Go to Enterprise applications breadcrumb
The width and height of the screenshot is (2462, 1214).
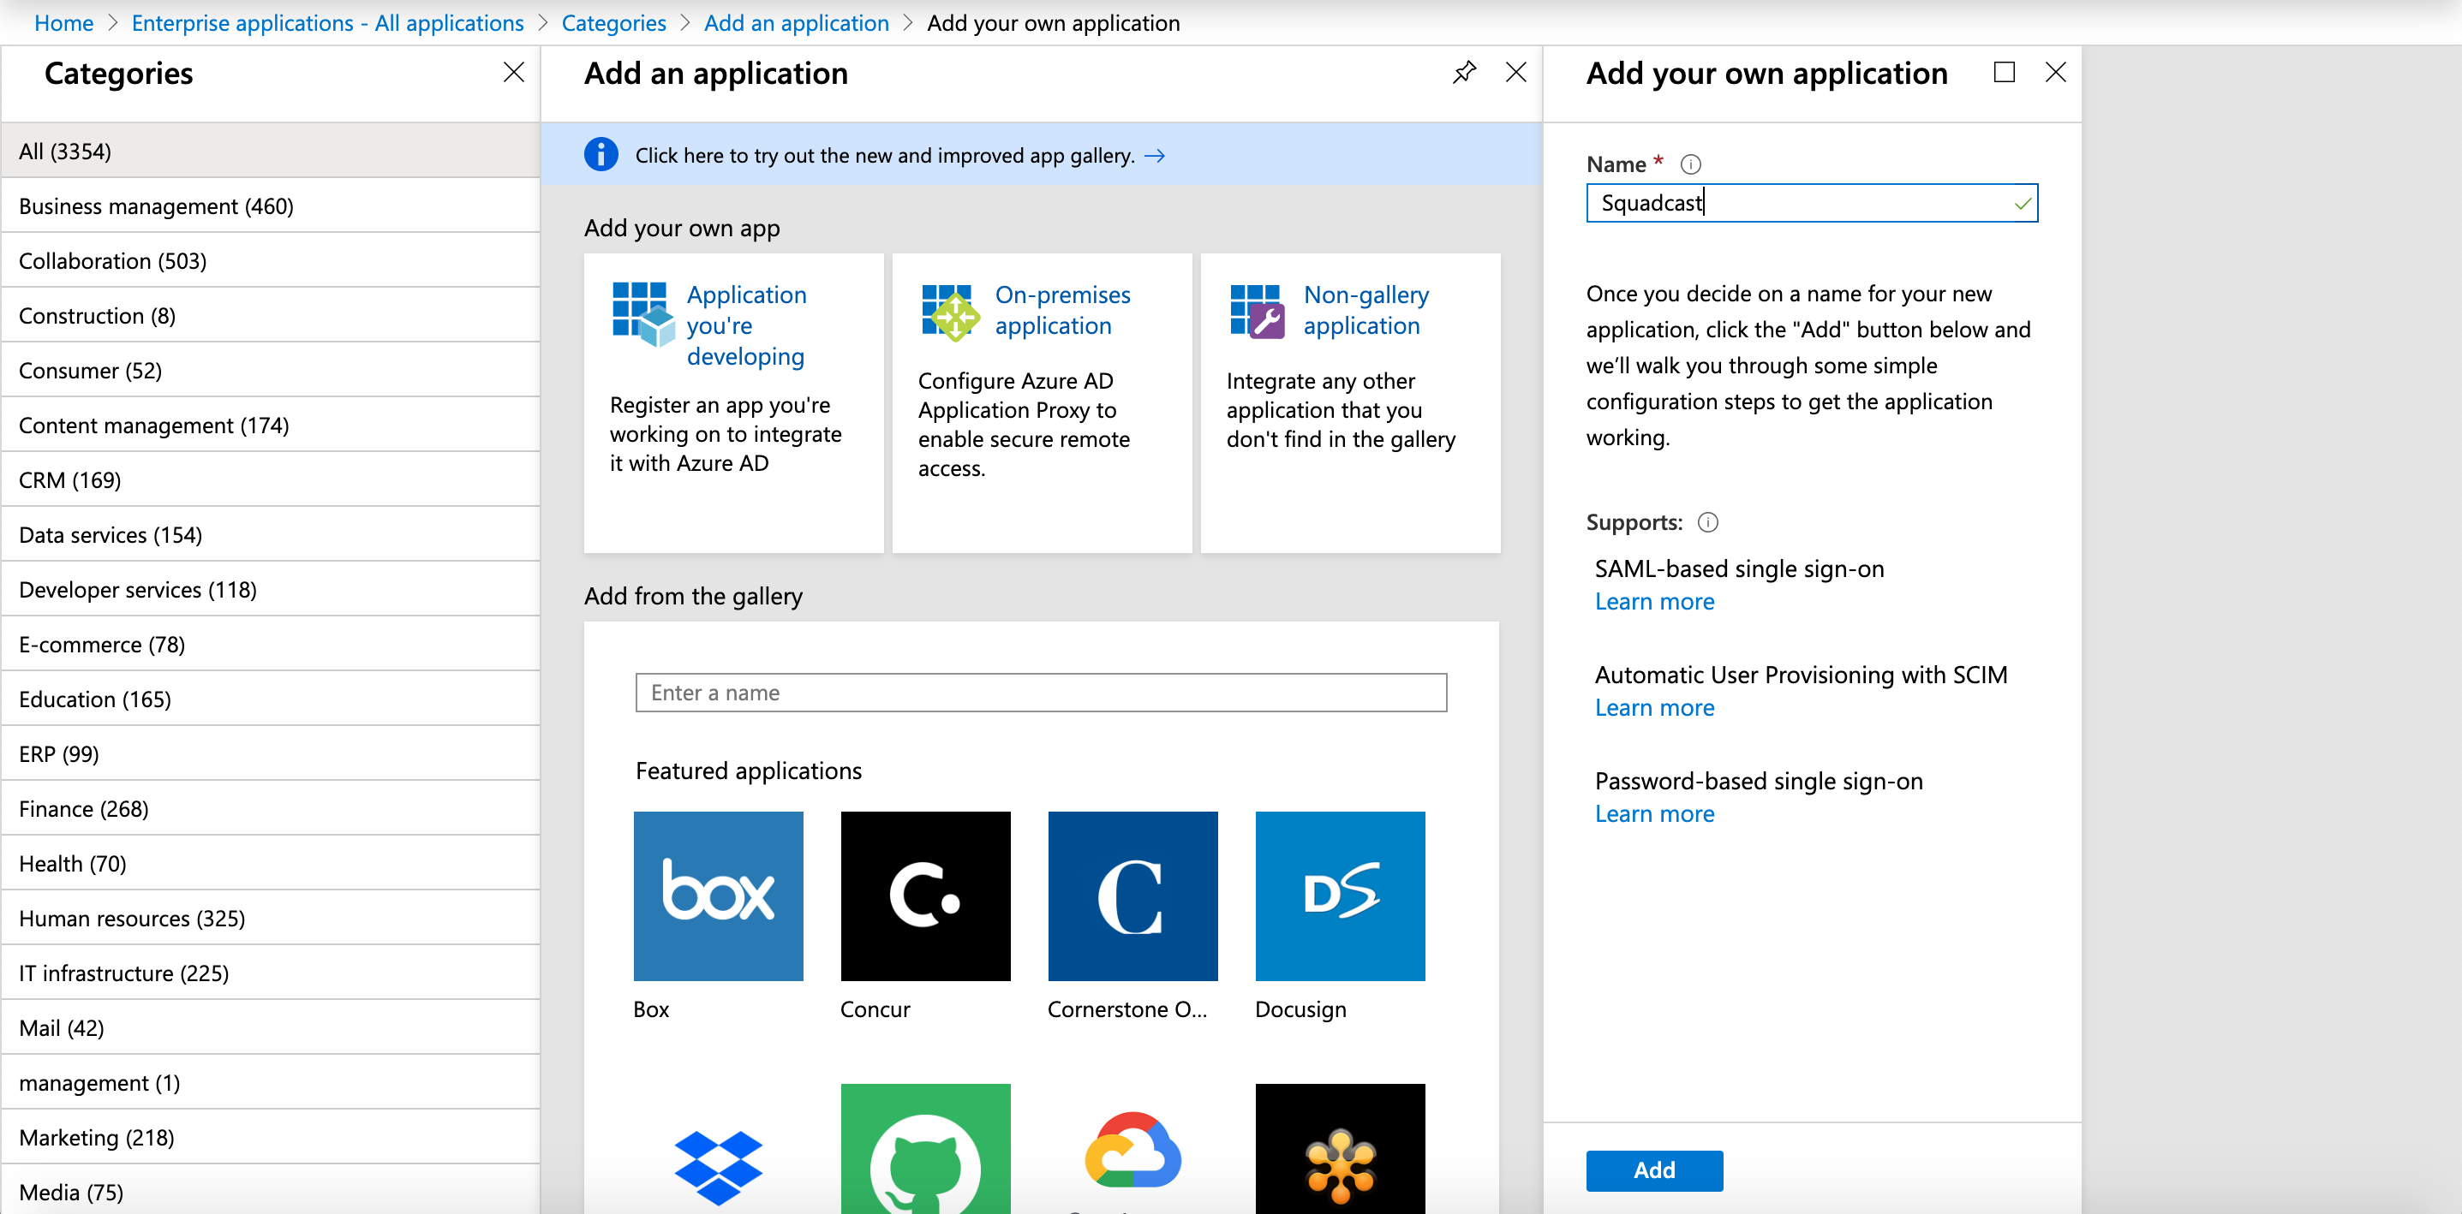point(327,23)
